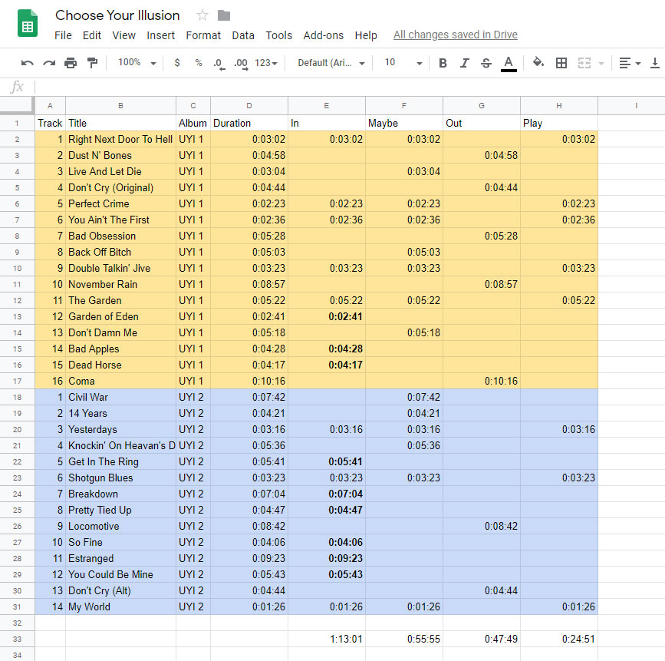Open Sheets home via green logo
The width and height of the screenshot is (665, 661).
point(28,24)
